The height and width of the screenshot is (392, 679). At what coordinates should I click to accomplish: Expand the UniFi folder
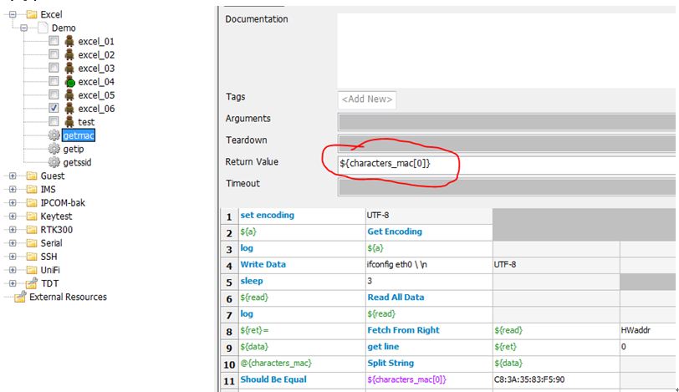pyautogui.click(x=13, y=270)
